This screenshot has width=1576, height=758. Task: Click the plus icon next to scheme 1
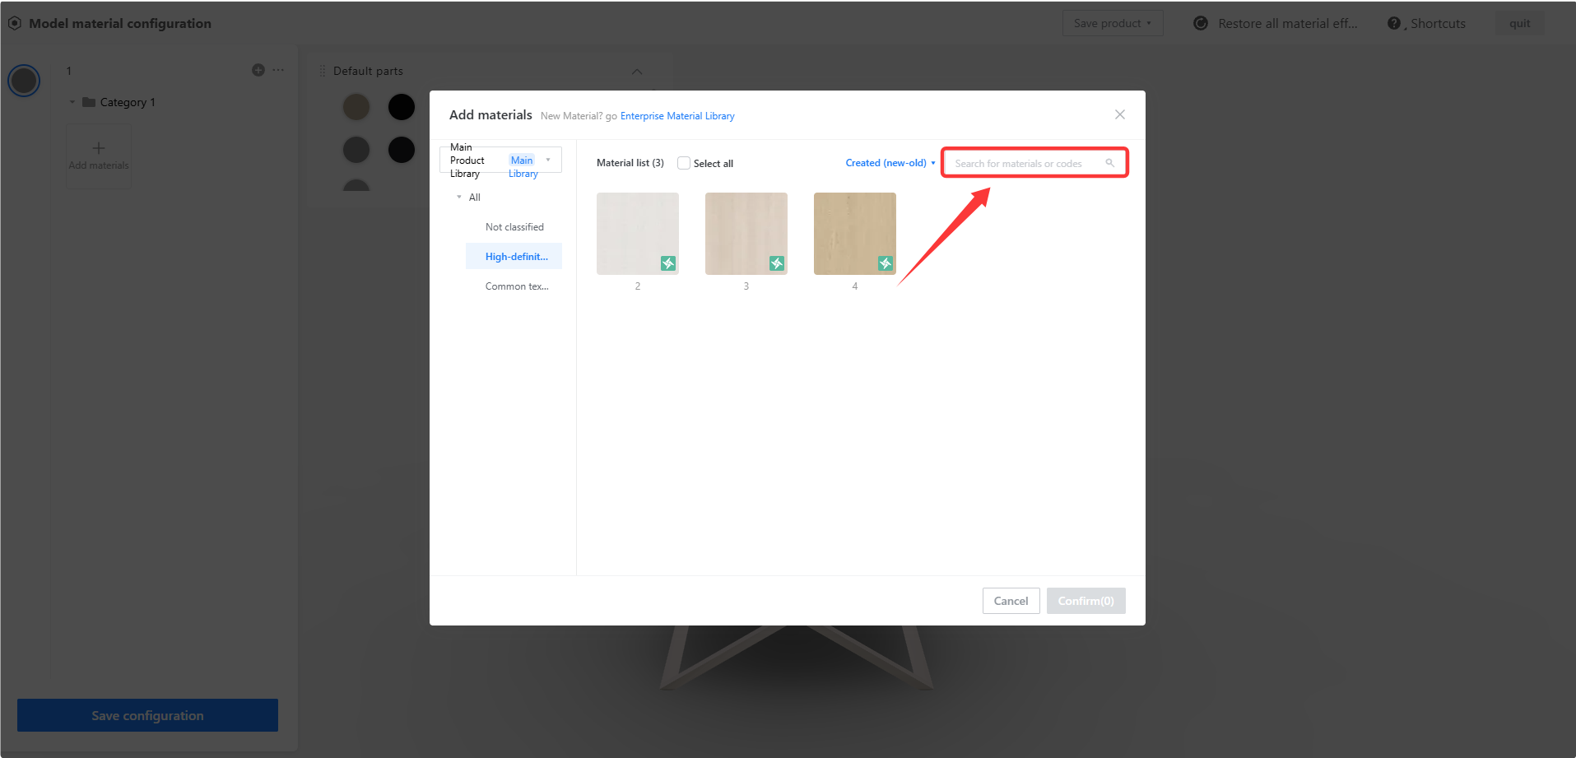pos(258,70)
